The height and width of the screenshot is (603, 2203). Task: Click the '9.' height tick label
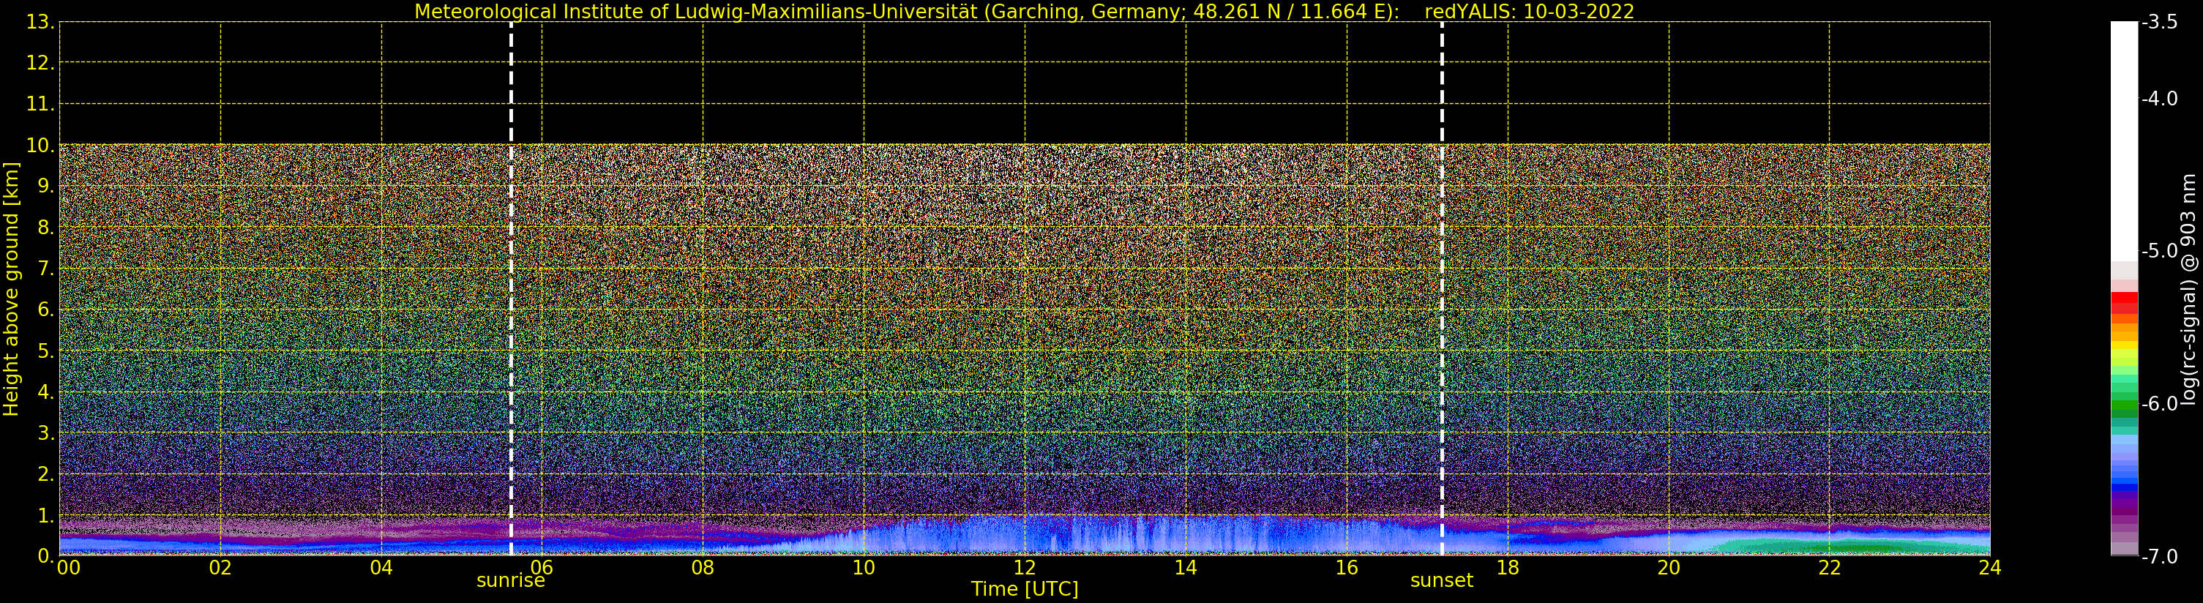45,187
